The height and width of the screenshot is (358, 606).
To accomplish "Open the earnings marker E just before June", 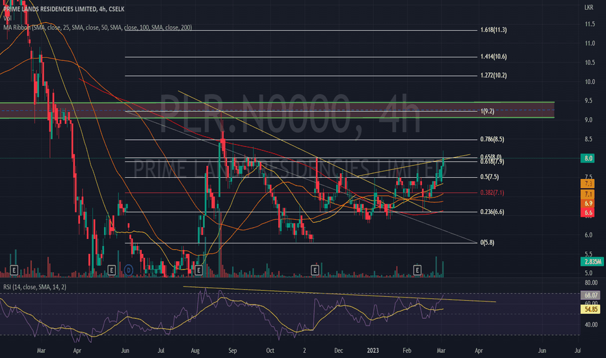I will pyautogui.click(x=111, y=269).
